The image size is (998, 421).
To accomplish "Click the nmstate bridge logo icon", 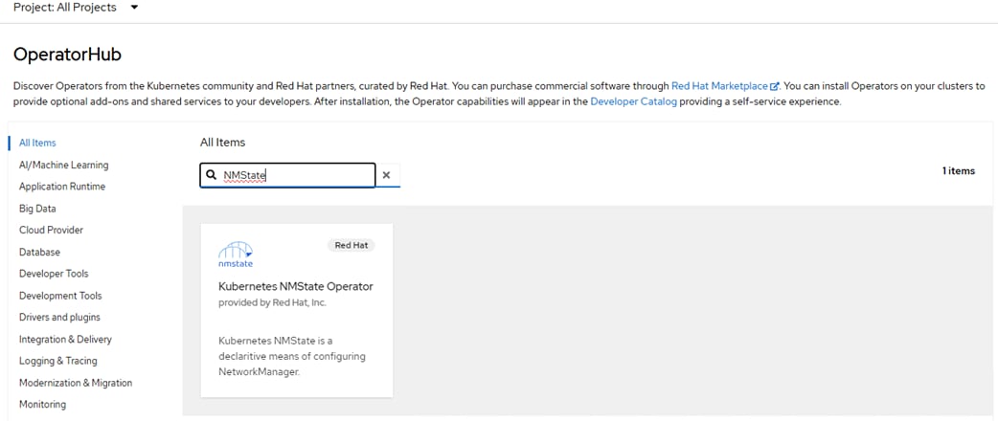I will [236, 255].
